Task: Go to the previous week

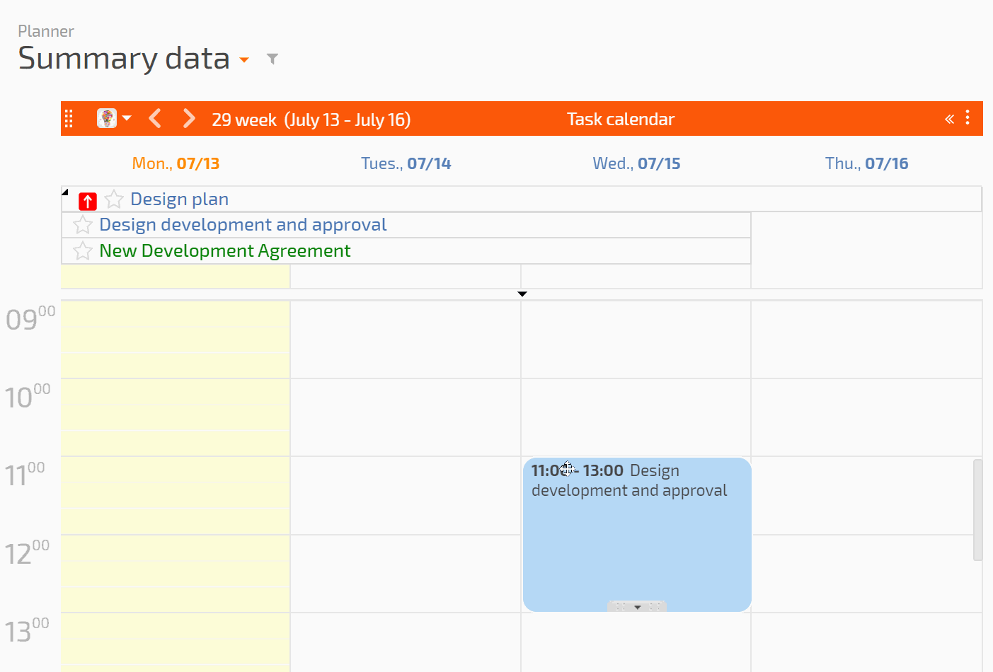Action: pyautogui.click(x=156, y=118)
